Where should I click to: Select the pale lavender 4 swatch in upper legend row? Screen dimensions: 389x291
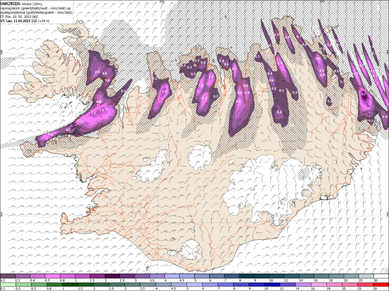tap(172, 276)
